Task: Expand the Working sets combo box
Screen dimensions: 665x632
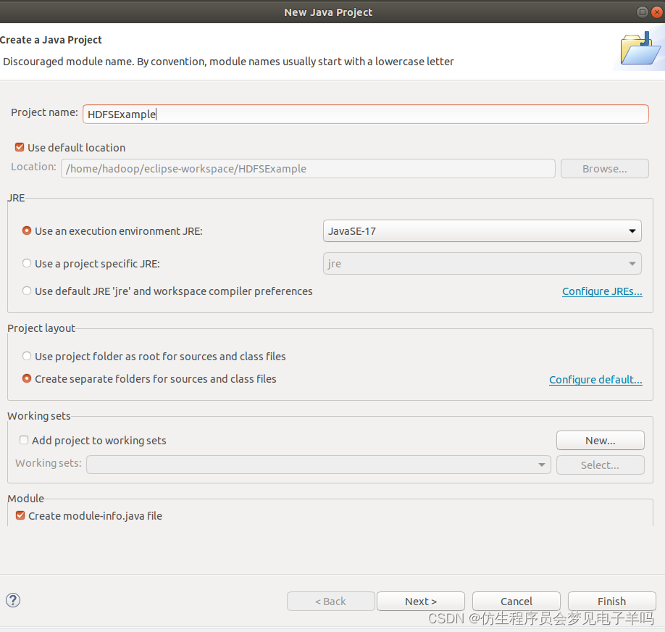Action: click(319, 465)
